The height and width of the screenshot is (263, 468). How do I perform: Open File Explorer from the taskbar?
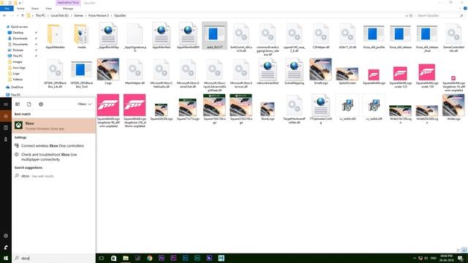click(126, 258)
